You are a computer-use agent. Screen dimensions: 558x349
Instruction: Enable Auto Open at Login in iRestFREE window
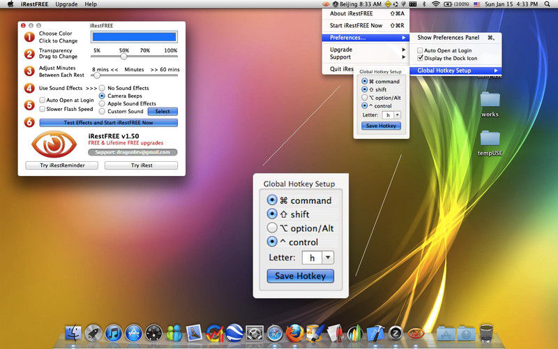43,100
